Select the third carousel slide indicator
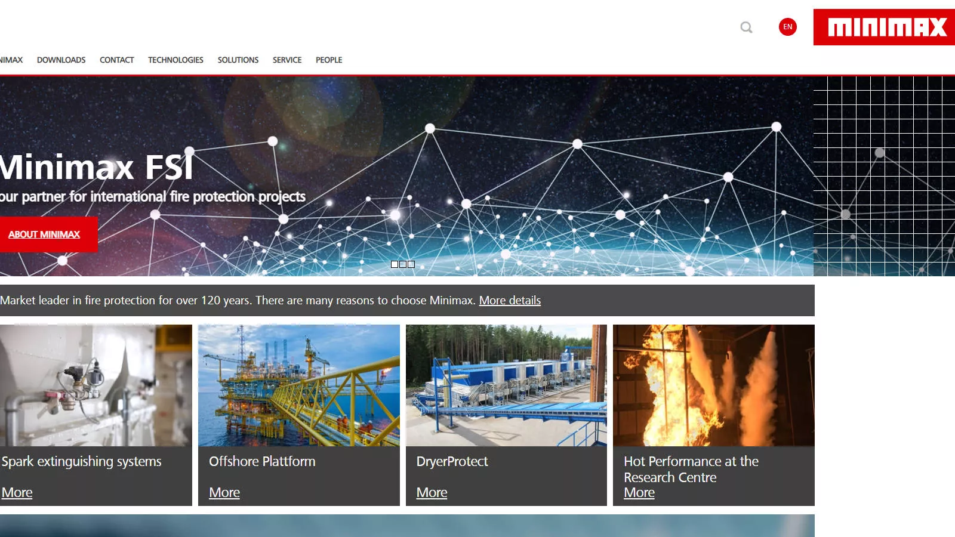 pyautogui.click(x=411, y=264)
